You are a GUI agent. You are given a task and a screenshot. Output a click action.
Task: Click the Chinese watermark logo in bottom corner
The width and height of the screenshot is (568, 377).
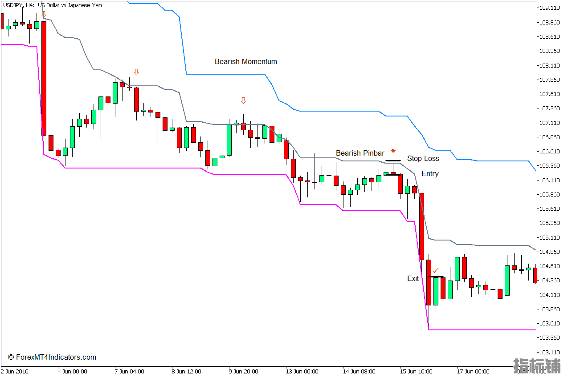tap(537, 365)
